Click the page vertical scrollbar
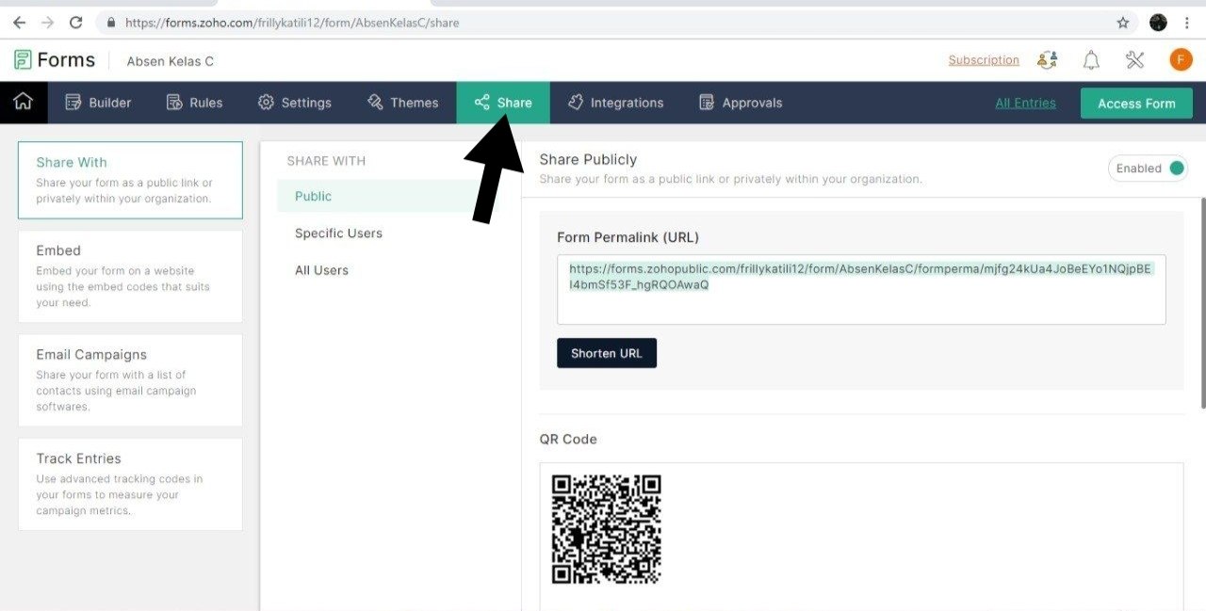 point(1202,302)
